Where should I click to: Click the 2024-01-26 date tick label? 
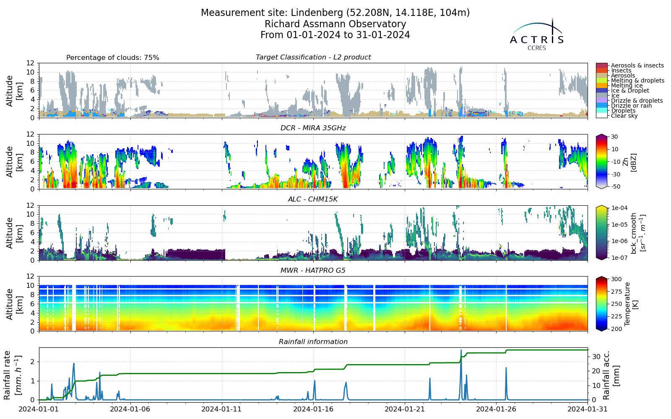pyautogui.click(x=497, y=409)
